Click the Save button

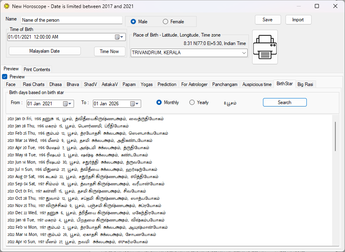pyautogui.click(x=268, y=20)
